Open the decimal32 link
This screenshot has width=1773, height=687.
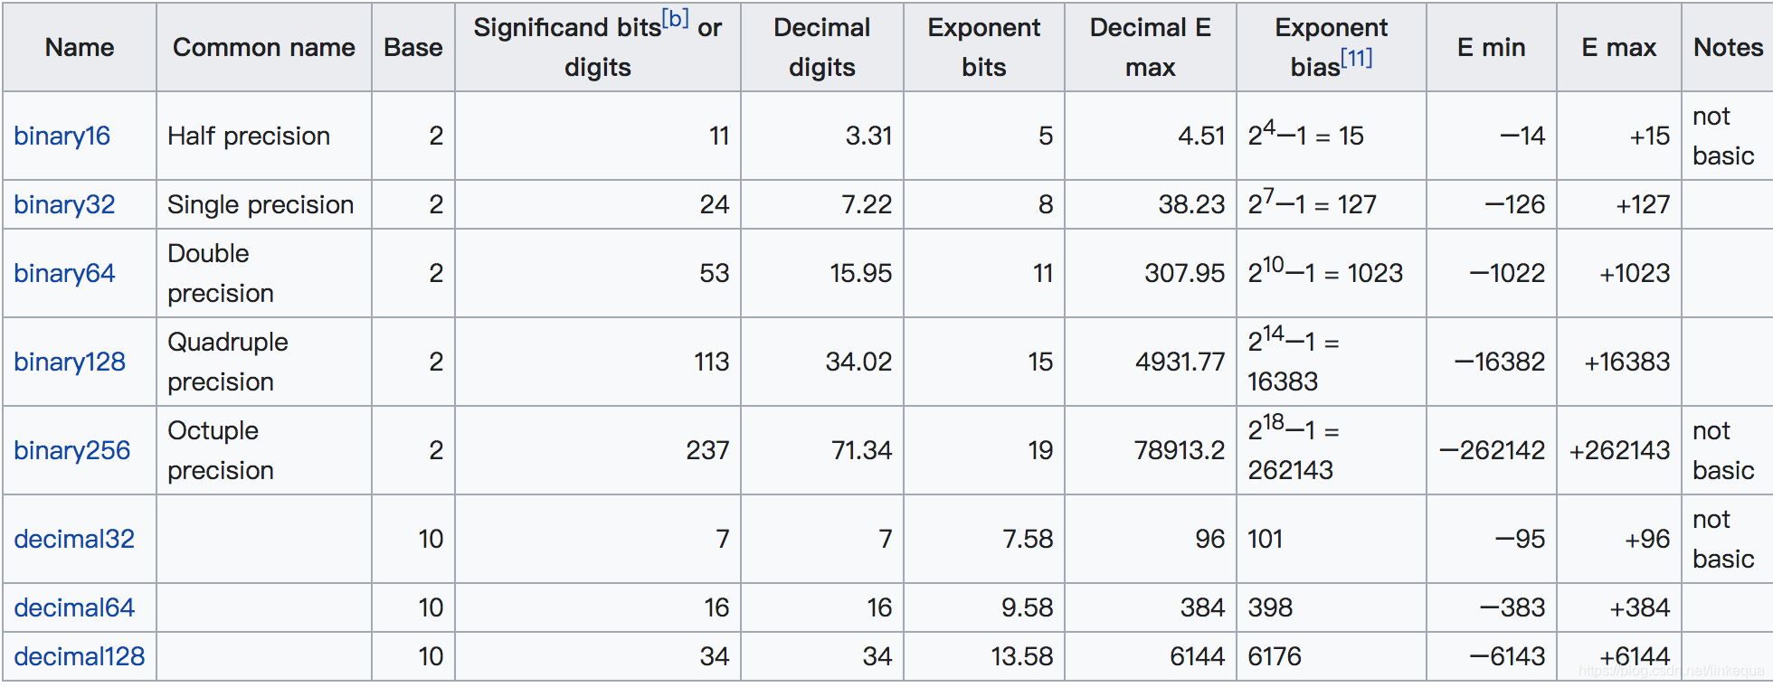74,539
